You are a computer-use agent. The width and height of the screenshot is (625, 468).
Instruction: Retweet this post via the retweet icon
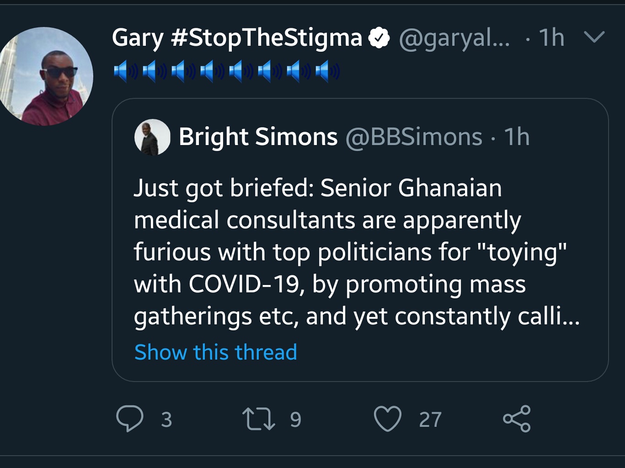coord(259,419)
